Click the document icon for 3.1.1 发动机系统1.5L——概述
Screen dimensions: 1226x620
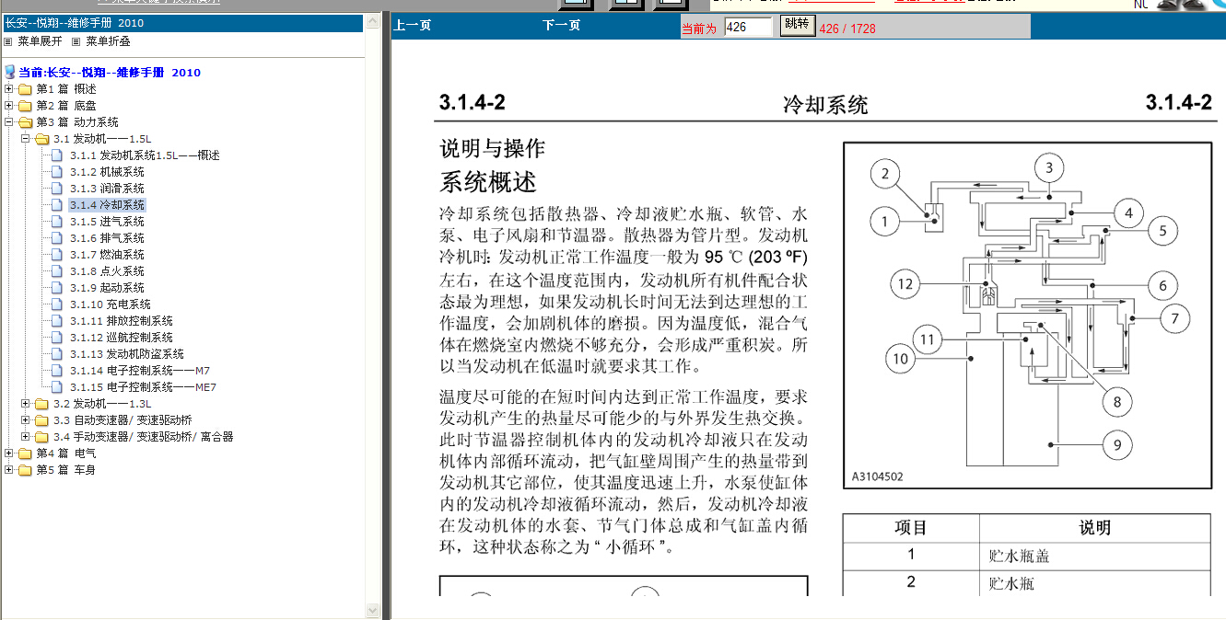(58, 155)
